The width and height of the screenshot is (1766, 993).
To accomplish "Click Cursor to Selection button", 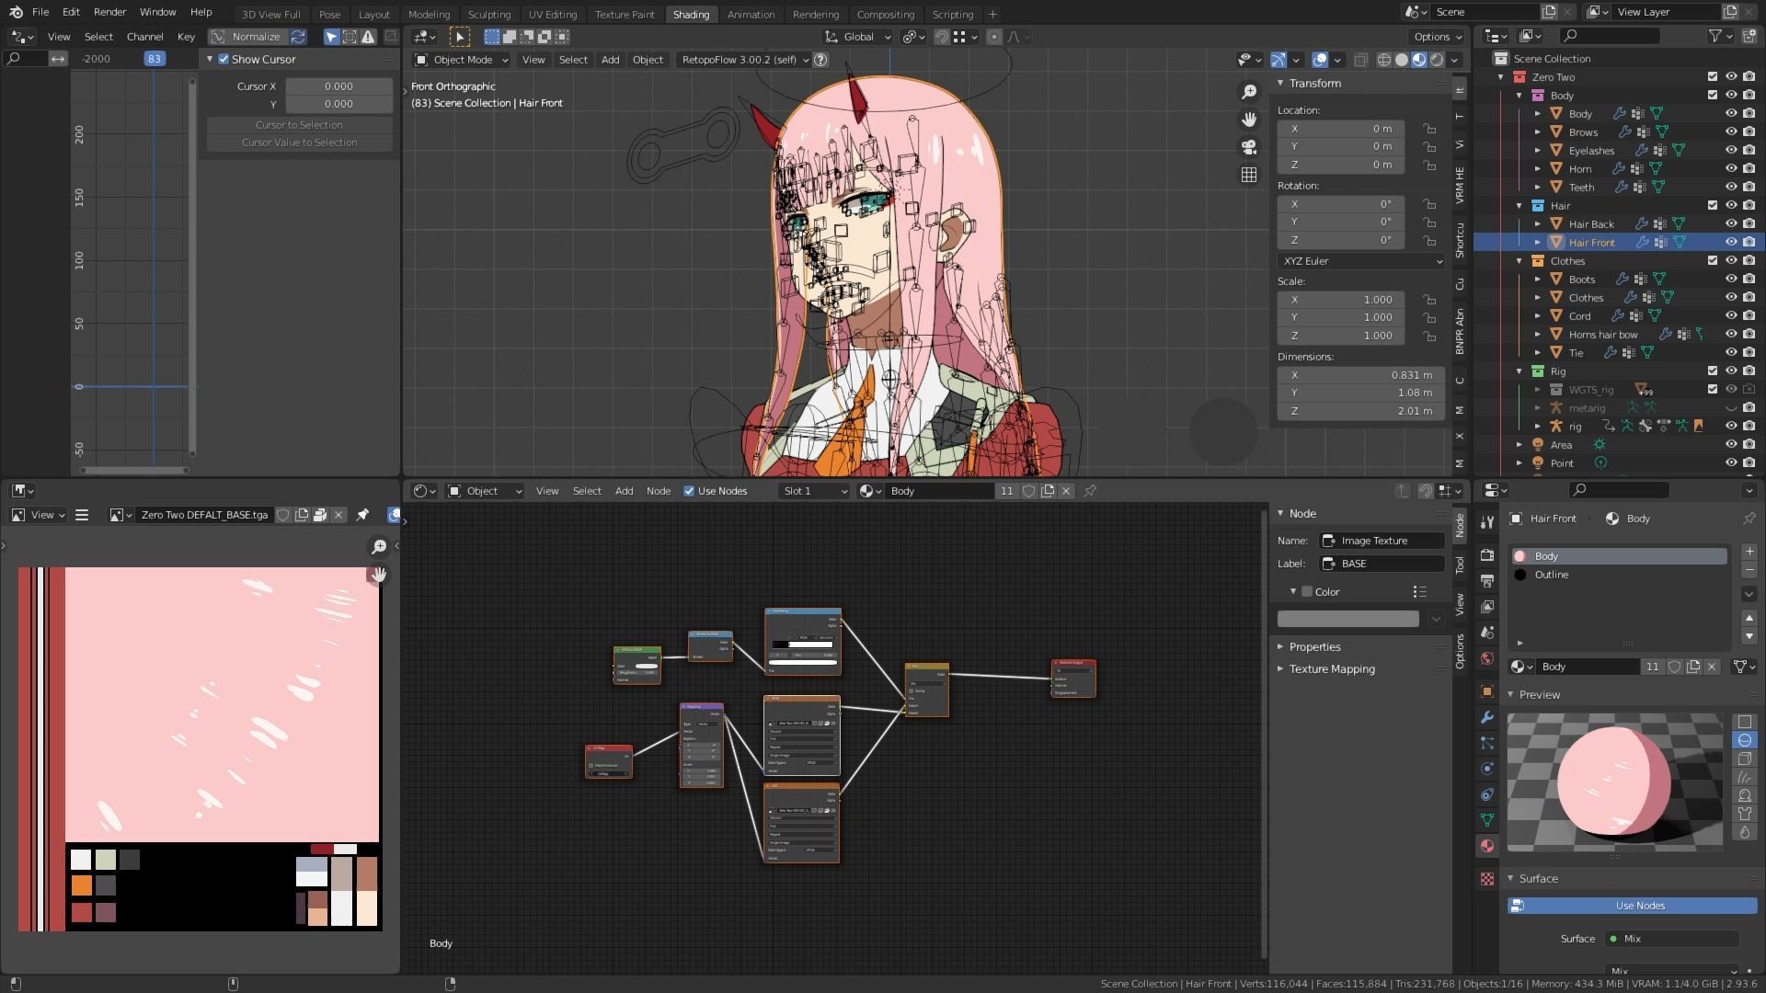I will (299, 125).
